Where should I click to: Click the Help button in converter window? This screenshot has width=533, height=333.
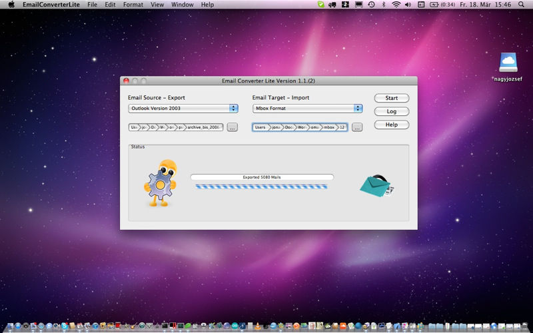(x=392, y=125)
